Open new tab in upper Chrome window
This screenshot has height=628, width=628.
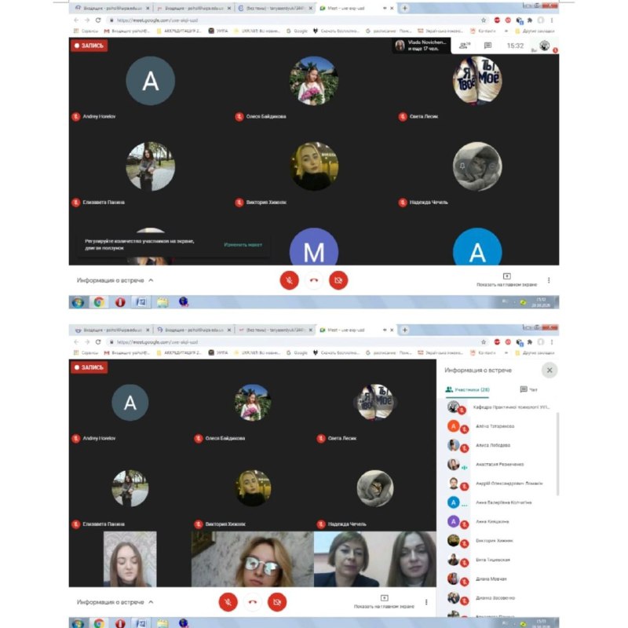405,8
